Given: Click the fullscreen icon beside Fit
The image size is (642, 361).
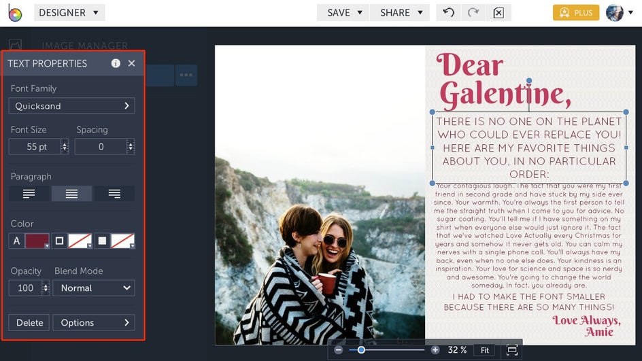Looking at the screenshot, I should pos(512,350).
